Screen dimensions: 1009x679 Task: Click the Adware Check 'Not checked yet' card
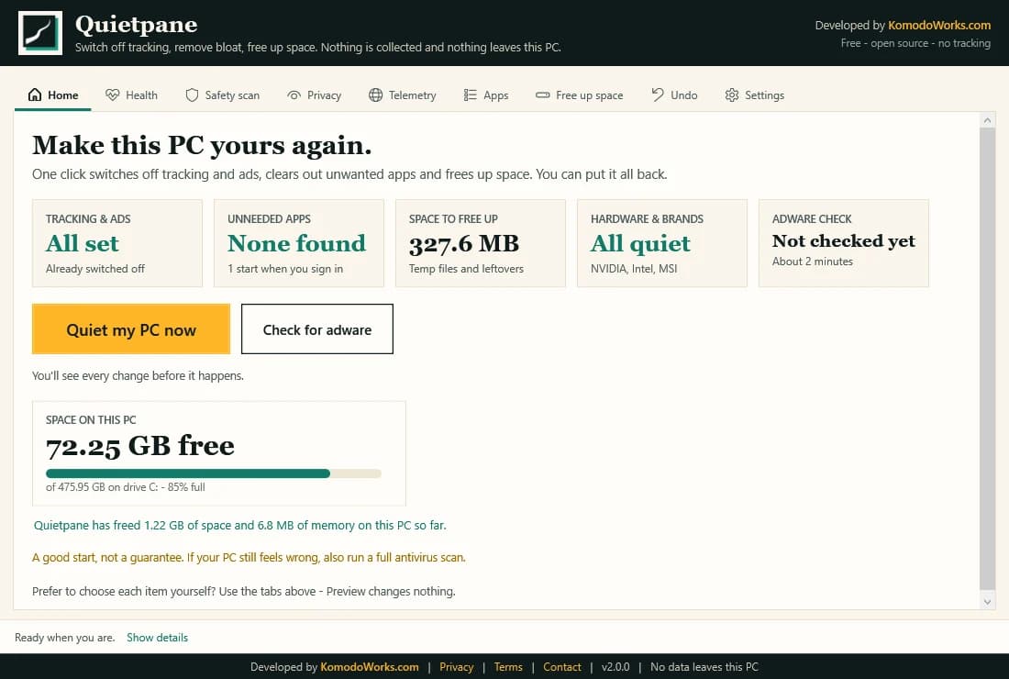[844, 243]
